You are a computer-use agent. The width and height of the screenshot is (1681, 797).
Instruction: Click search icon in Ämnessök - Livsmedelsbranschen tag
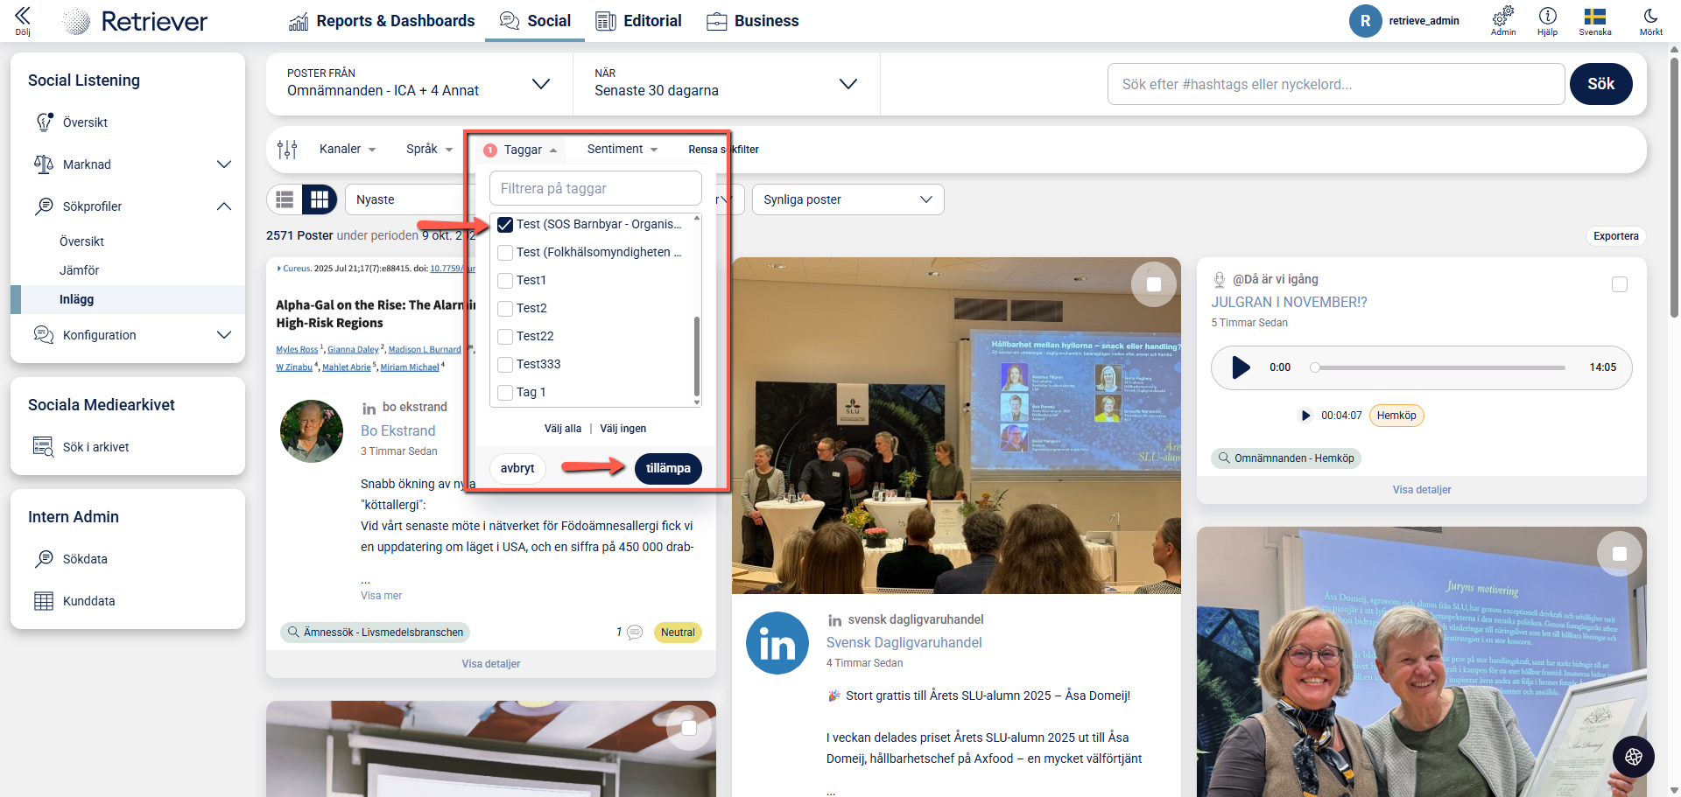click(292, 633)
